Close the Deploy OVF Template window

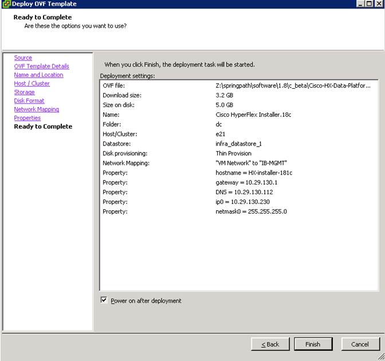click(x=379, y=3)
